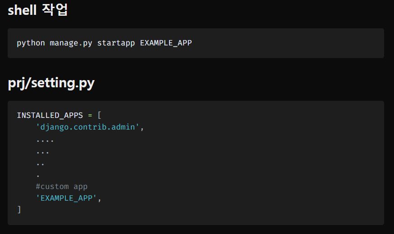
Task: Click the comma after 'django.contrib.admin'
Action: (x=142, y=127)
